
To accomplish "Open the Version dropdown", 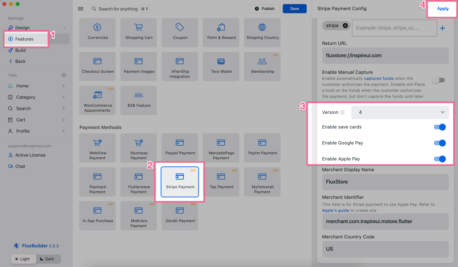I will click(400, 112).
